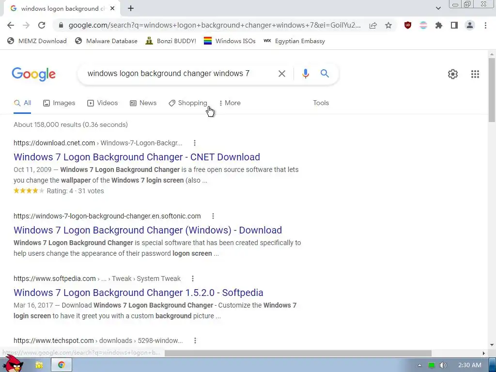Click the scroll down arrow
496x372 pixels.
(x=492, y=345)
